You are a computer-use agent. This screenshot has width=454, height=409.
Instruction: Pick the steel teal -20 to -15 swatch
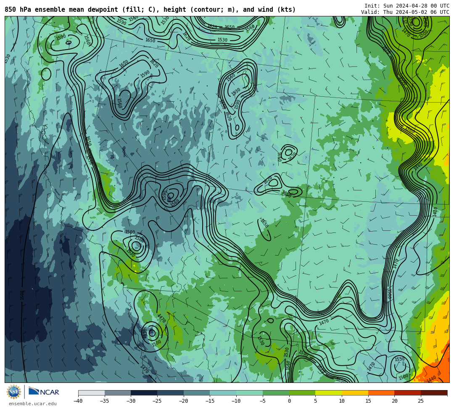[x=197, y=393]
